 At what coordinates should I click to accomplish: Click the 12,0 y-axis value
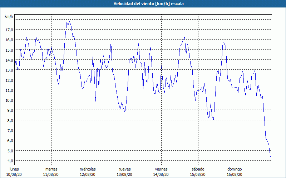[9, 80]
